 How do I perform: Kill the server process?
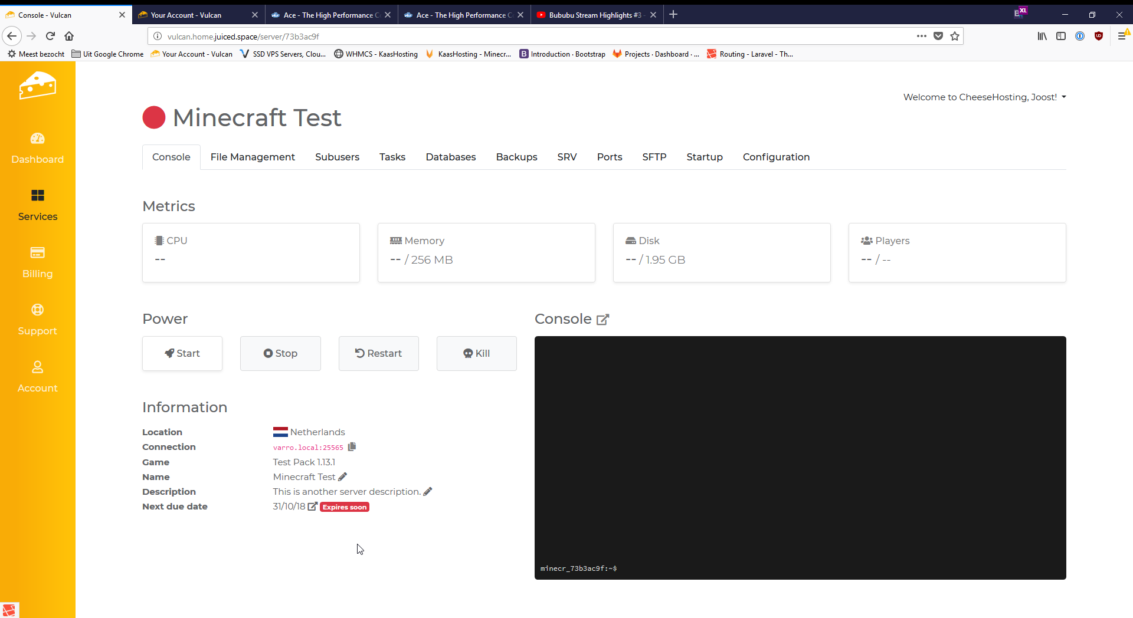476,353
